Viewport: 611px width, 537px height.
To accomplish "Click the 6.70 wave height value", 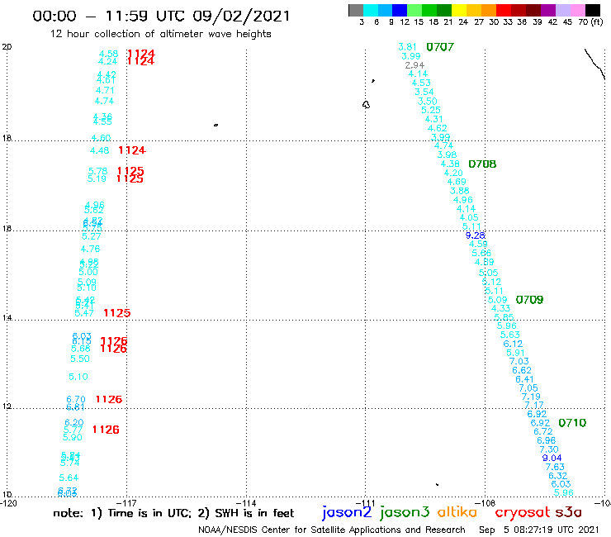I will (76, 400).
